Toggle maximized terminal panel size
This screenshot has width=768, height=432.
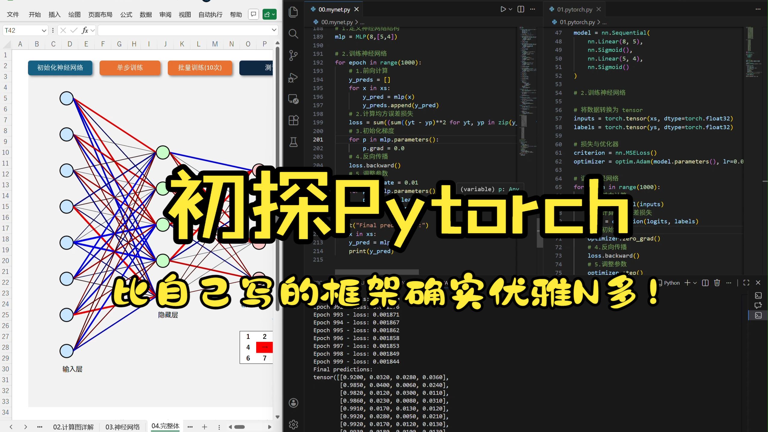pyautogui.click(x=746, y=283)
